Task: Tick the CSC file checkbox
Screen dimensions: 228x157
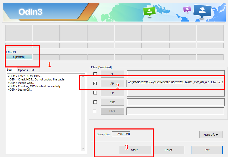Action: pyautogui.click(x=95, y=102)
